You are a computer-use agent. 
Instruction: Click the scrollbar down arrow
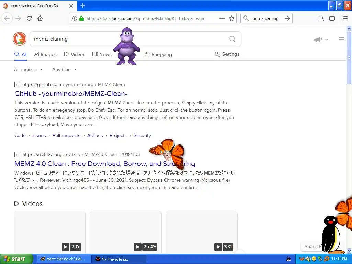[x=349, y=251]
